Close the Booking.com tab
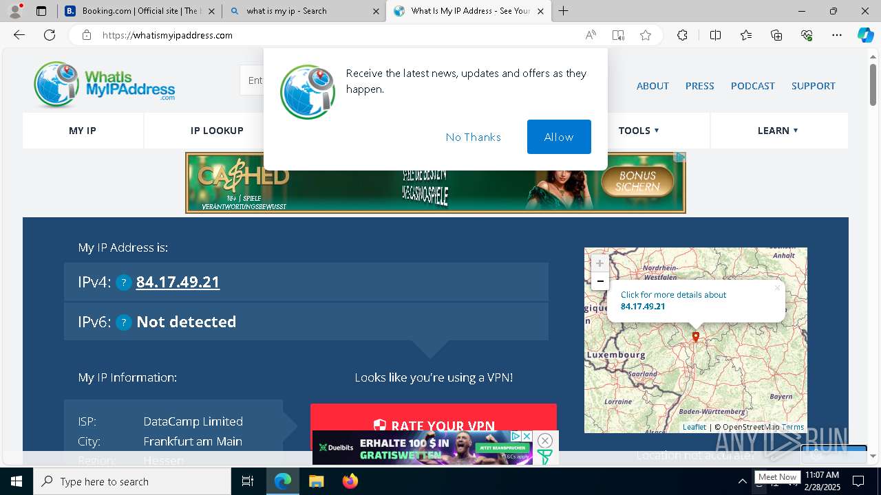Image resolution: width=881 pixels, height=495 pixels. point(211,11)
